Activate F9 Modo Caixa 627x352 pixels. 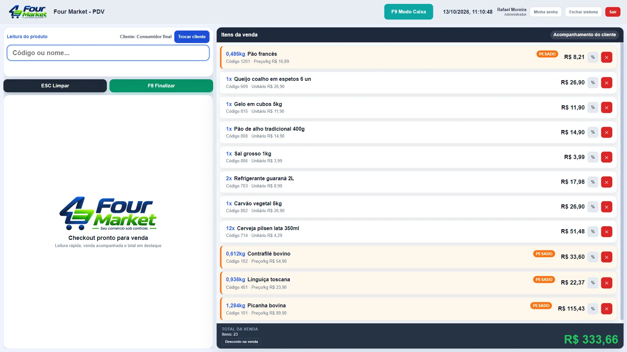(409, 12)
